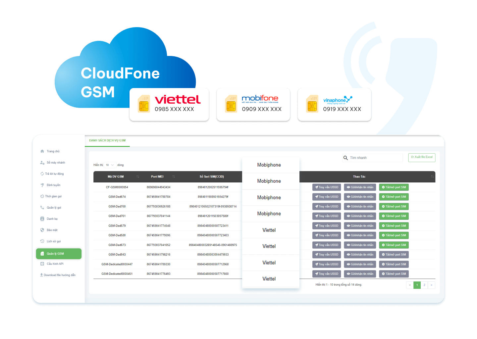This screenshot has width=477, height=339.
Task: Expand the Hiển thị 10 rows dropdown
Action: (110, 165)
